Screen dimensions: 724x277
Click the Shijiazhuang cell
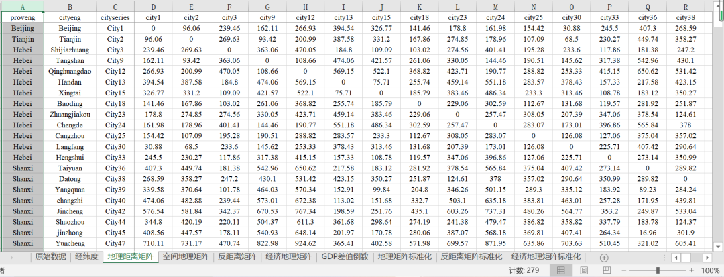(x=70, y=50)
